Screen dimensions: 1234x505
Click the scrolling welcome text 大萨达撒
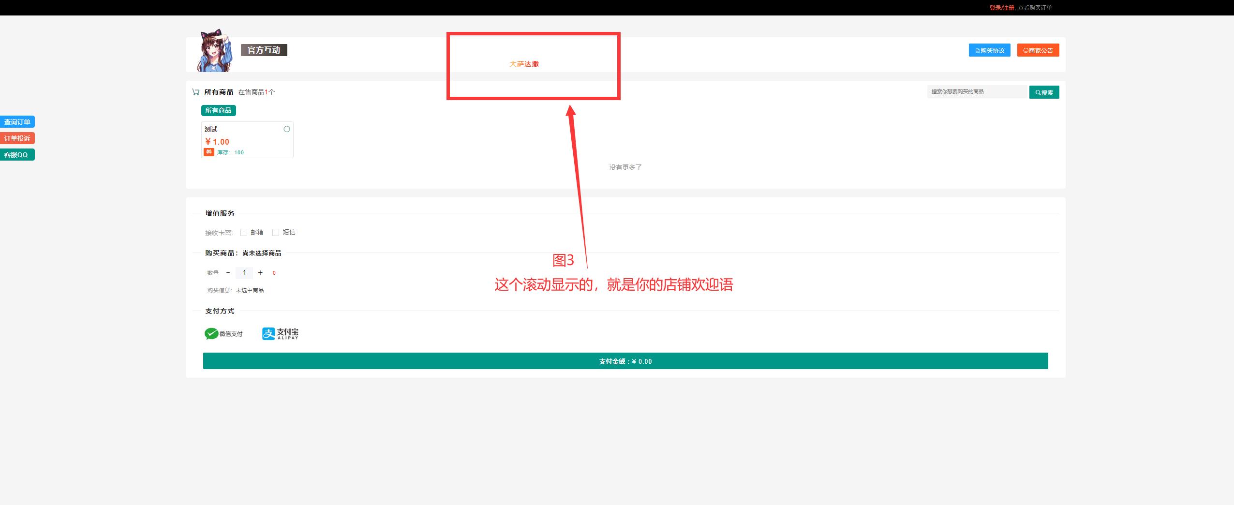pos(524,64)
